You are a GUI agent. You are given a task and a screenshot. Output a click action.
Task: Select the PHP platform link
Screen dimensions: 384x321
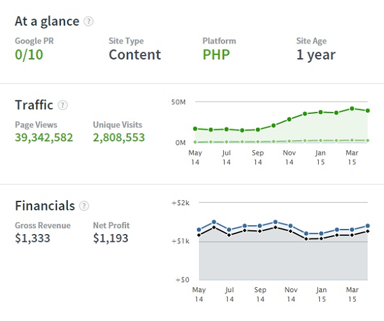[x=216, y=54]
